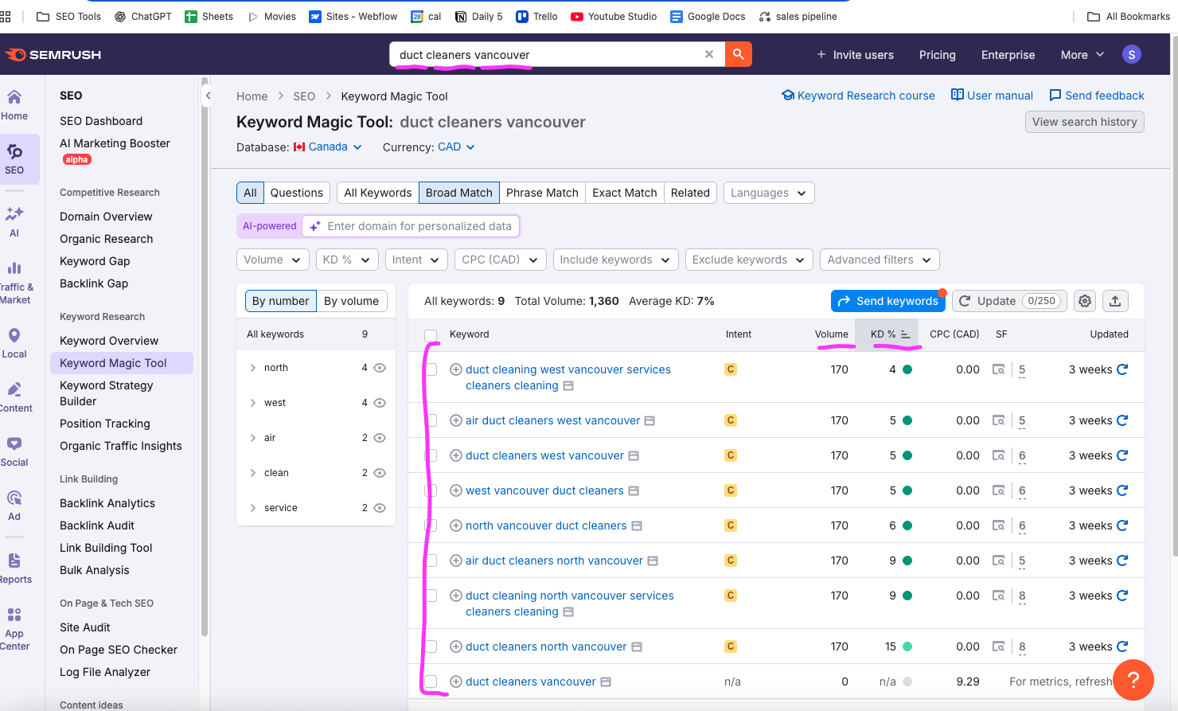Open the Volume filter dropdown

(273, 260)
